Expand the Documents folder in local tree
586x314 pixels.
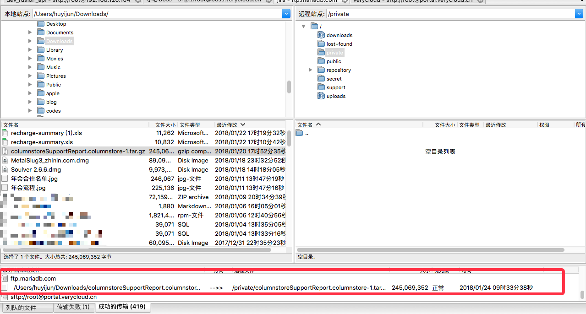[x=30, y=32]
